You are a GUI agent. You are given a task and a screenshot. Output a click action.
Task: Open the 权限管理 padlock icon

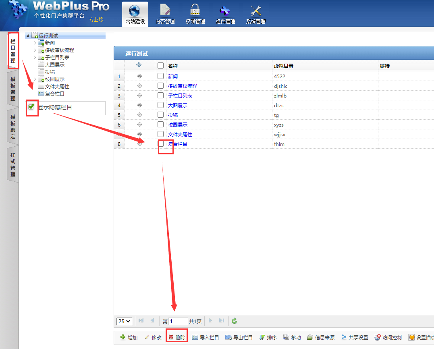coord(195,11)
